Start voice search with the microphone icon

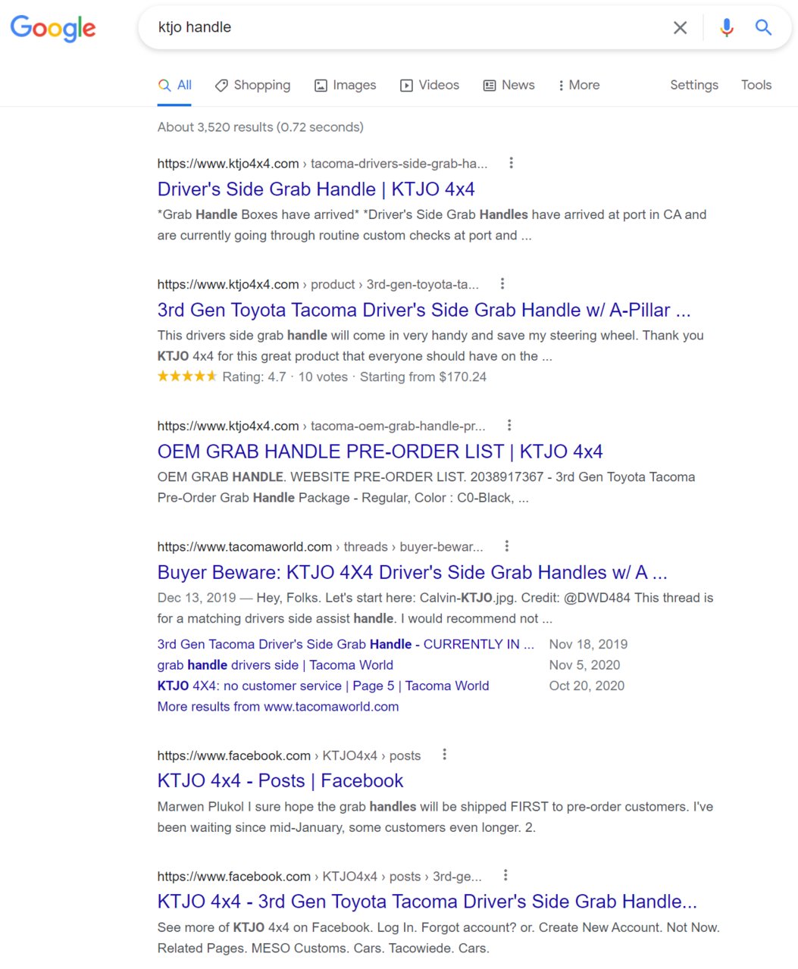[727, 28]
